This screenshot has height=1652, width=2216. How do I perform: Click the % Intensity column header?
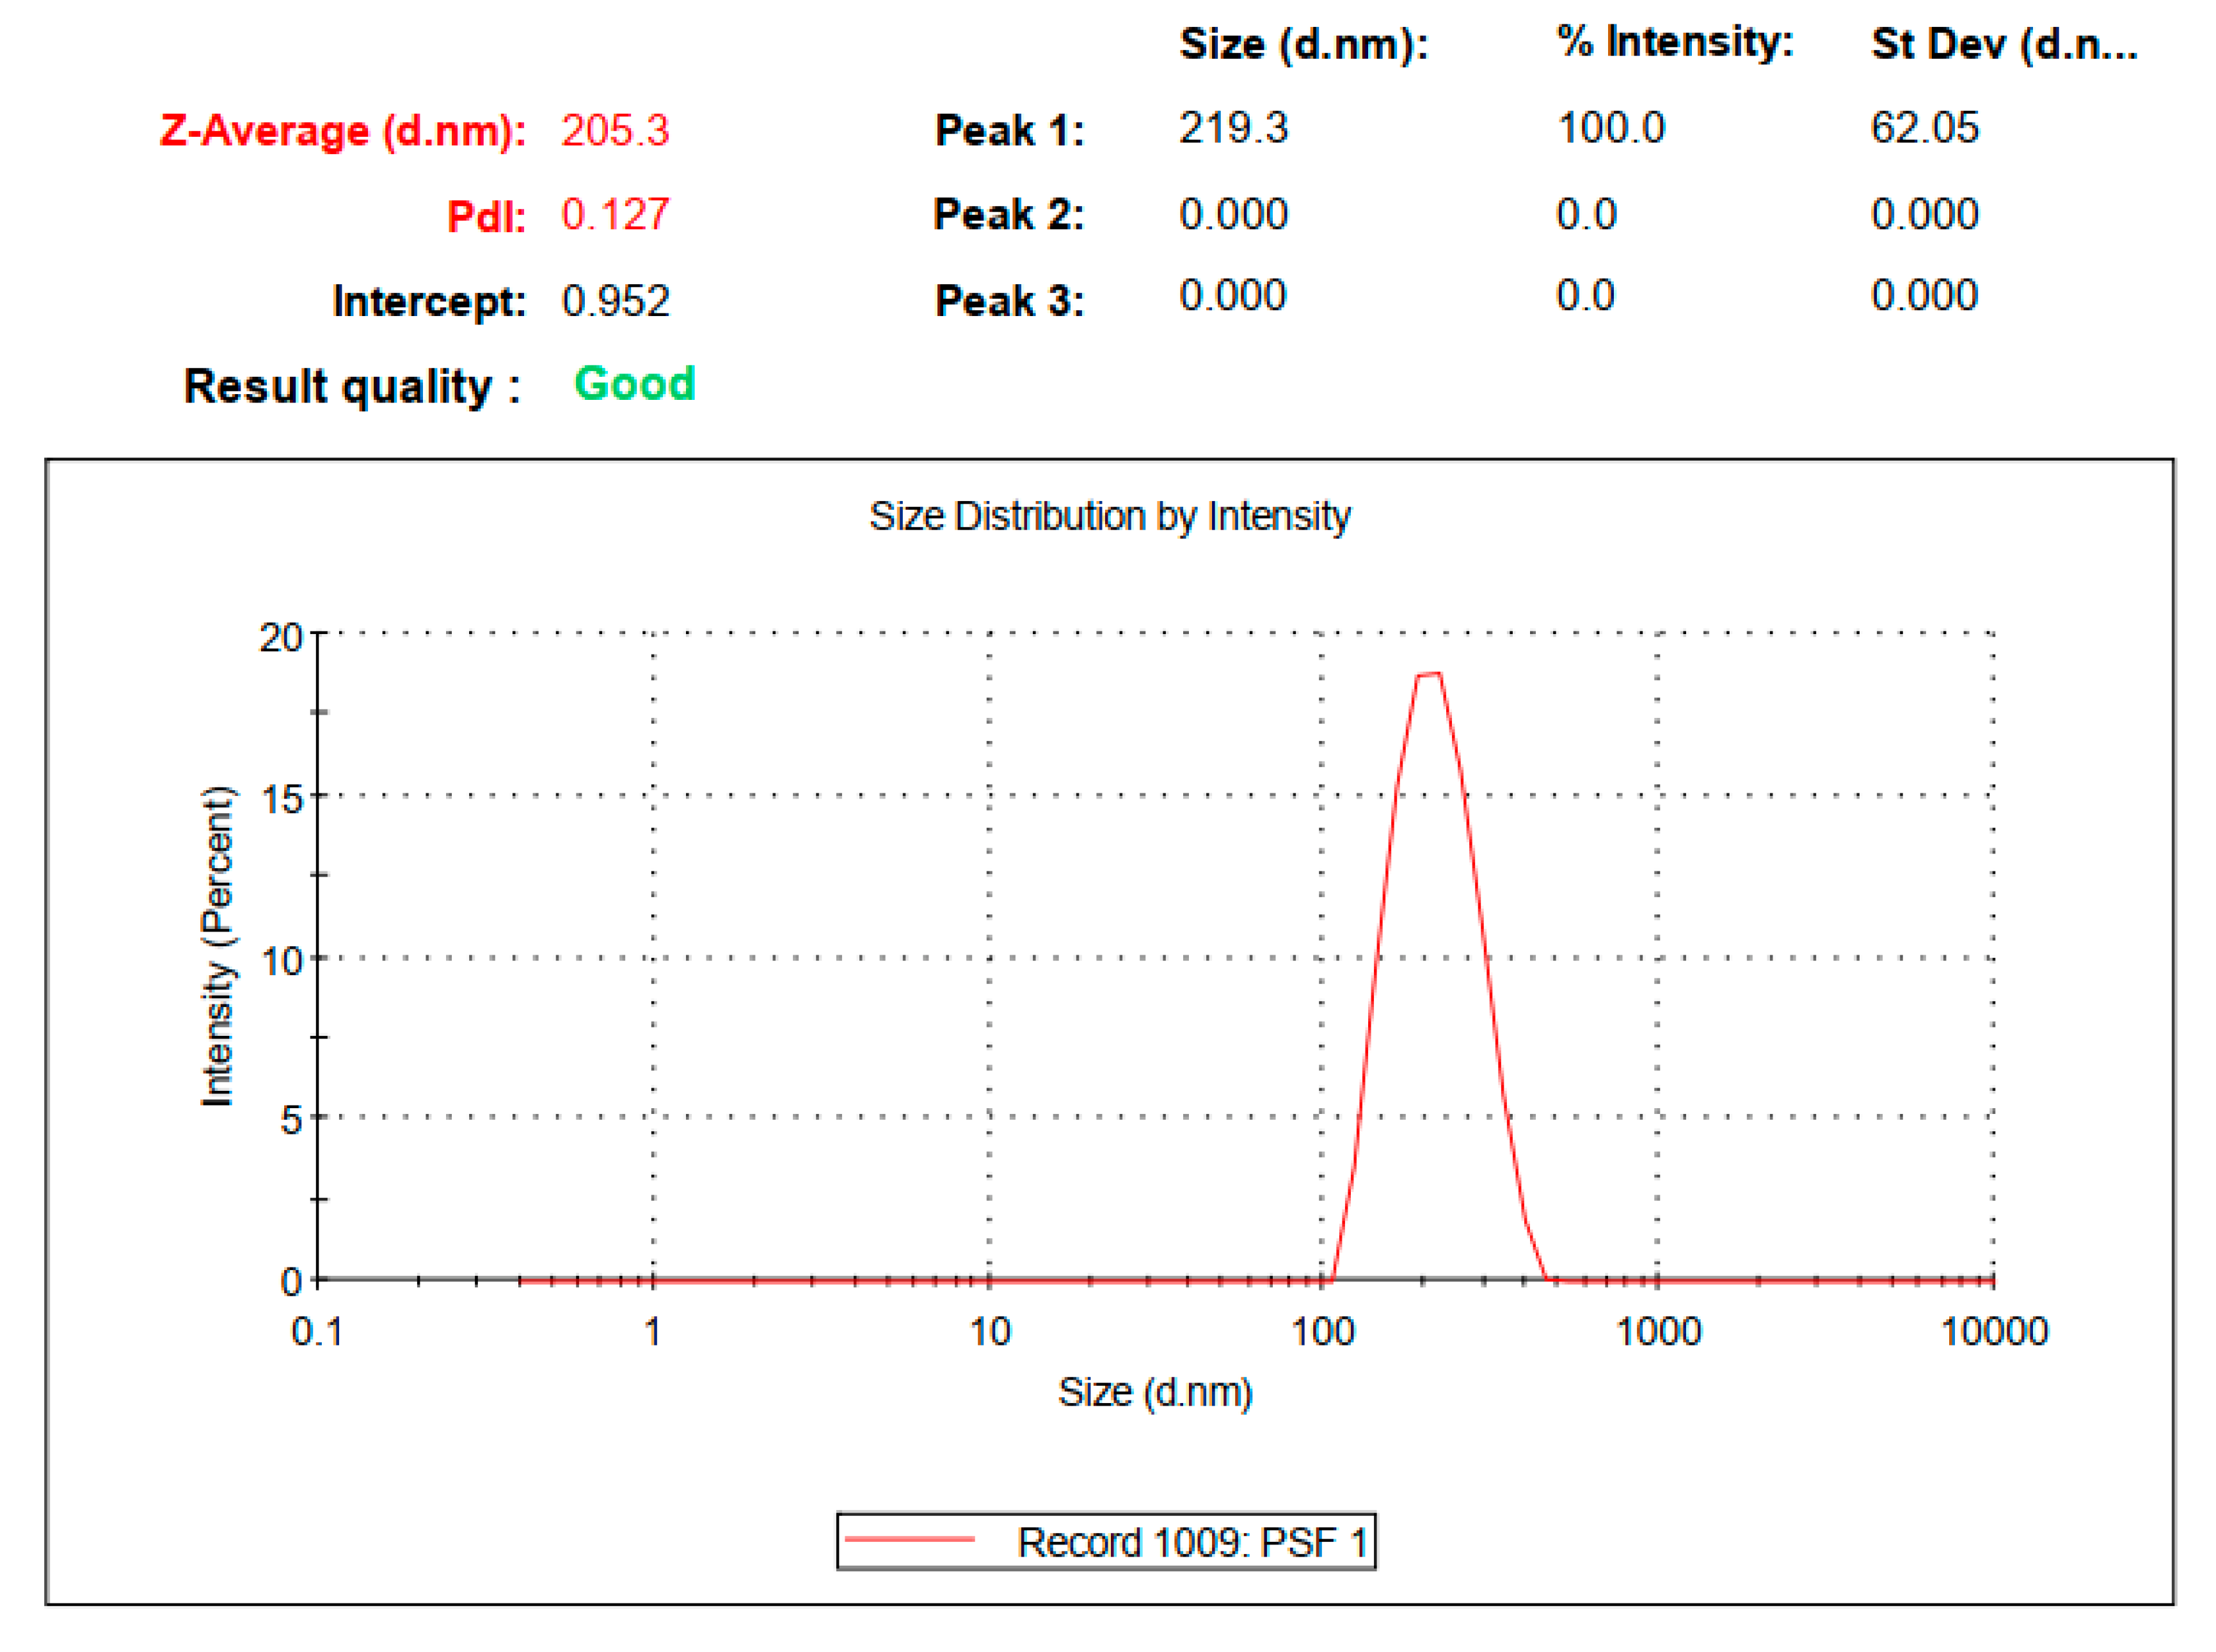(x=1675, y=42)
